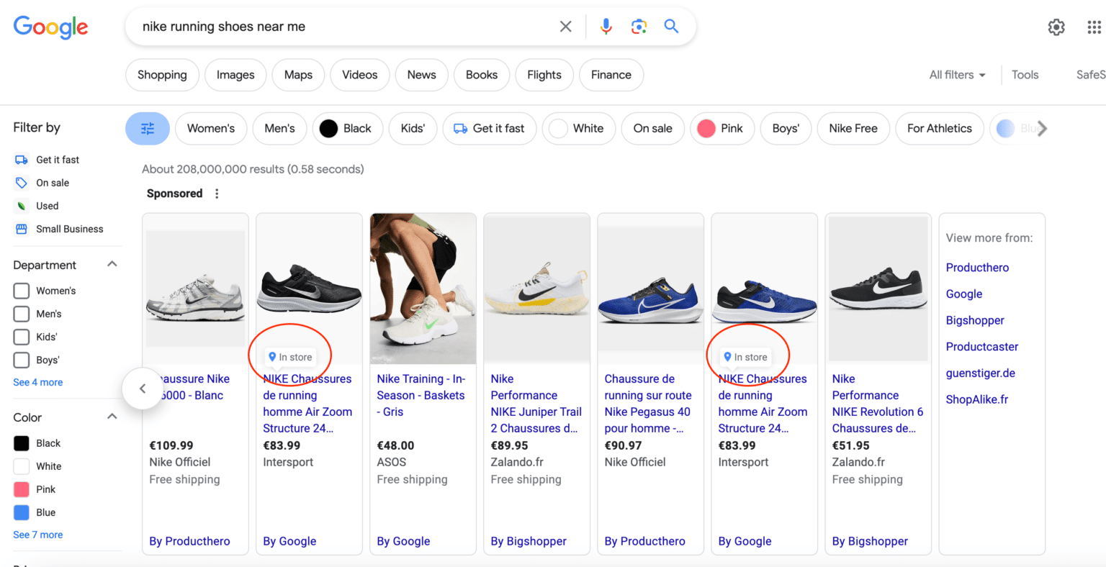Click the search magnifier icon
1106x567 pixels.
click(x=671, y=26)
